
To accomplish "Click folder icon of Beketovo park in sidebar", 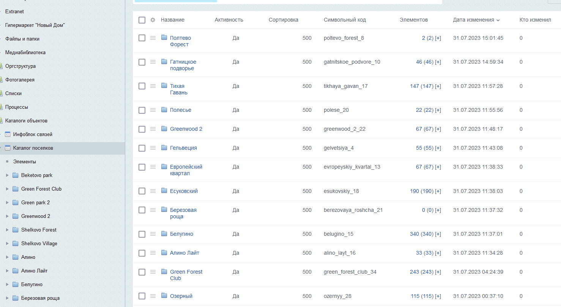I will (15, 175).
